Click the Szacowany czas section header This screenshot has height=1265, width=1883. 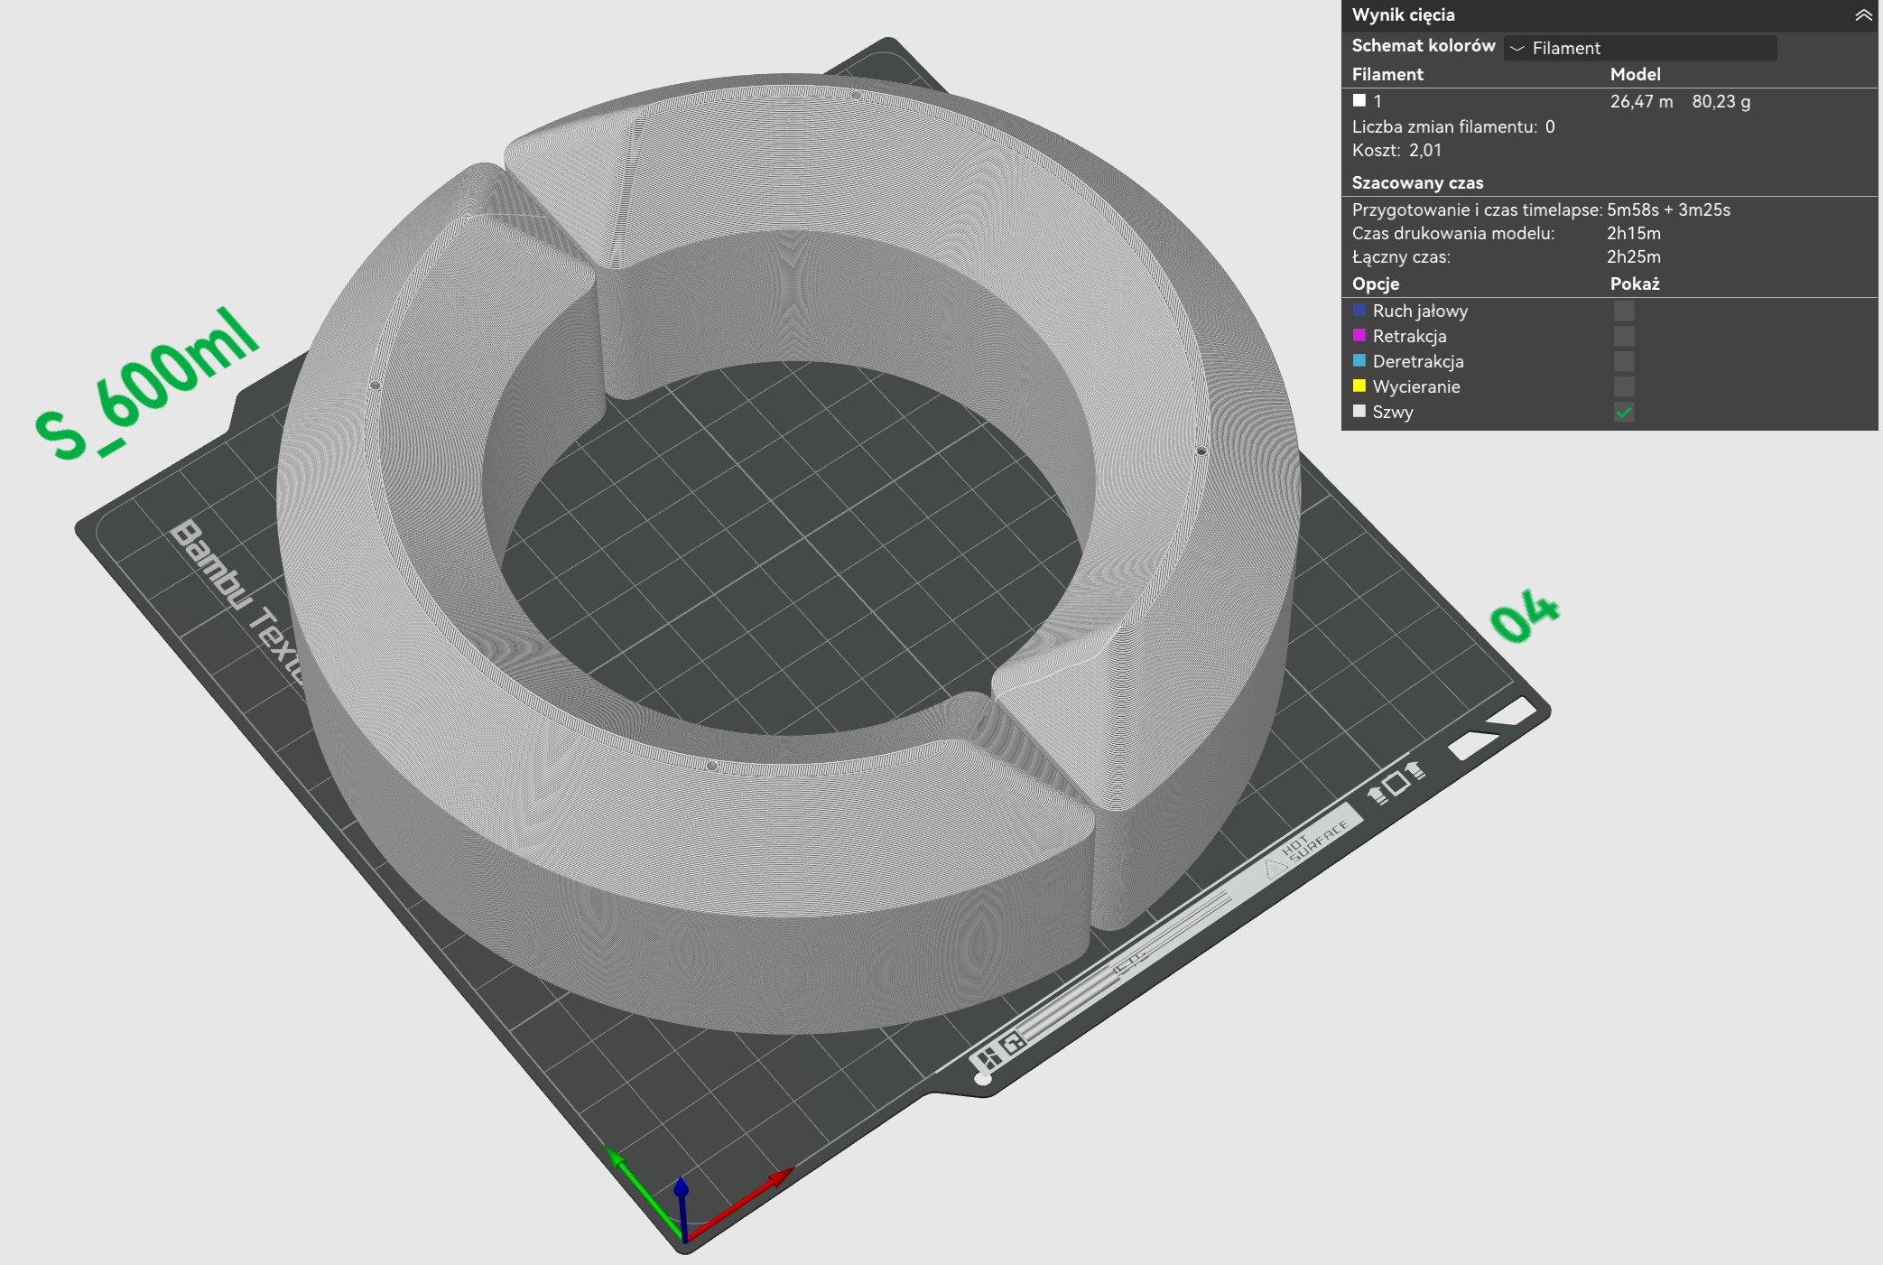[x=1417, y=182]
